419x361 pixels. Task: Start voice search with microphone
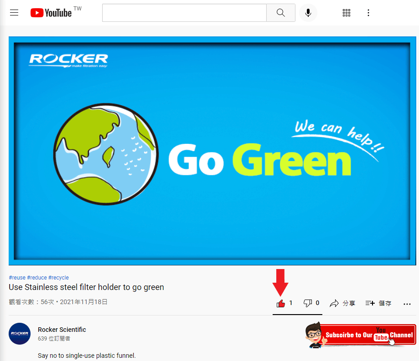click(x=308, y=13)
